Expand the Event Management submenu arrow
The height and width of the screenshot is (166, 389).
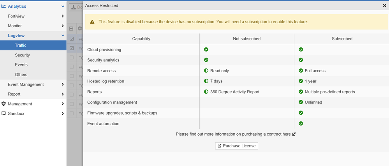[63, 84]
